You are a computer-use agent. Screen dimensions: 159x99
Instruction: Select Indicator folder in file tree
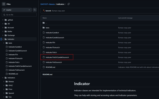point(11,39)
